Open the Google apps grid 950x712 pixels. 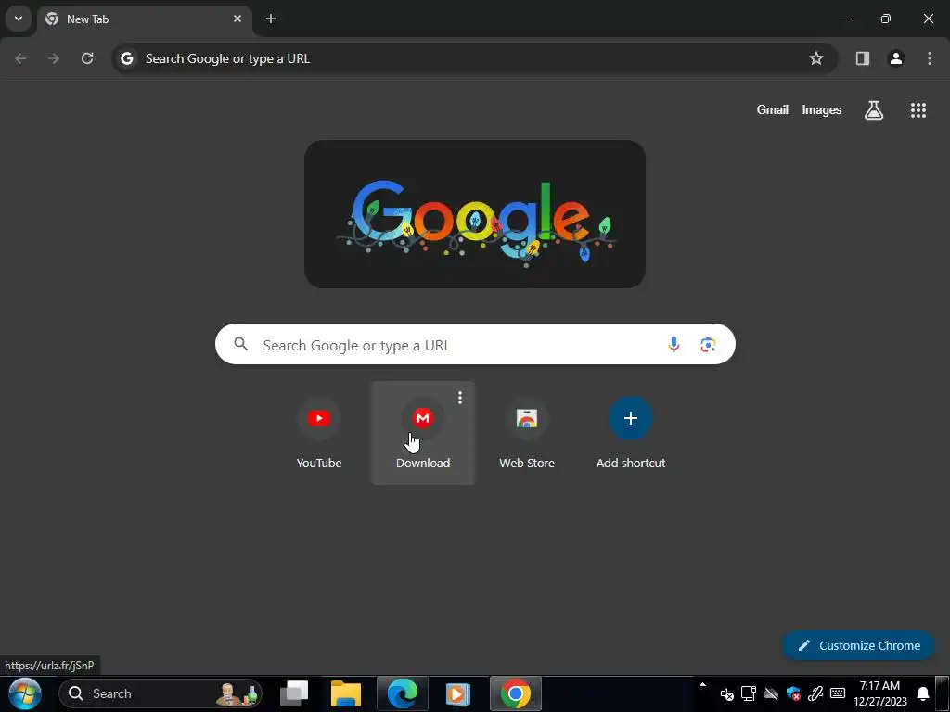pyautogui.click(x=918, y=109)
